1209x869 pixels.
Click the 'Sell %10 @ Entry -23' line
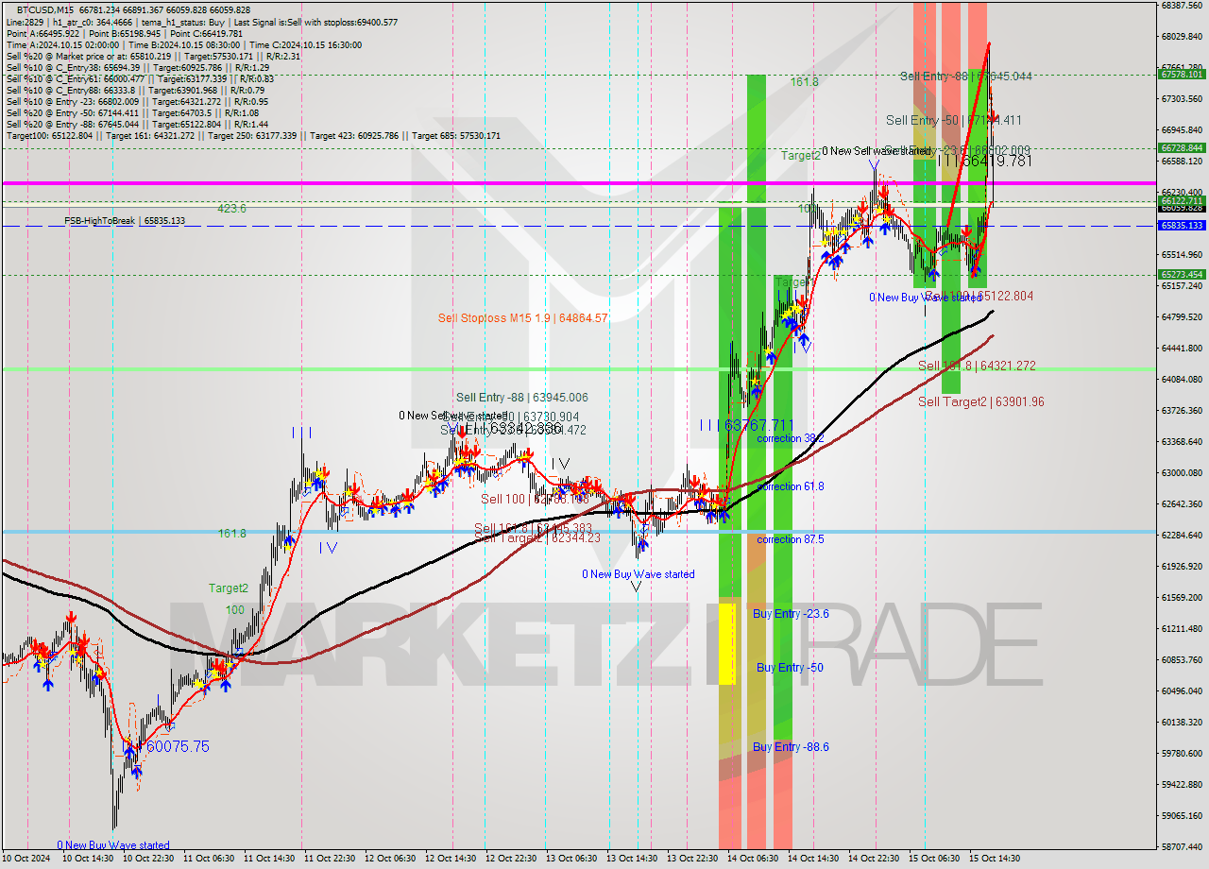(x=138, y=101)
